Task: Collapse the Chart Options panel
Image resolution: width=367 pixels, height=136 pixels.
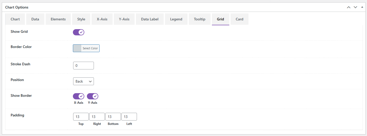Action: pos(362,7)
